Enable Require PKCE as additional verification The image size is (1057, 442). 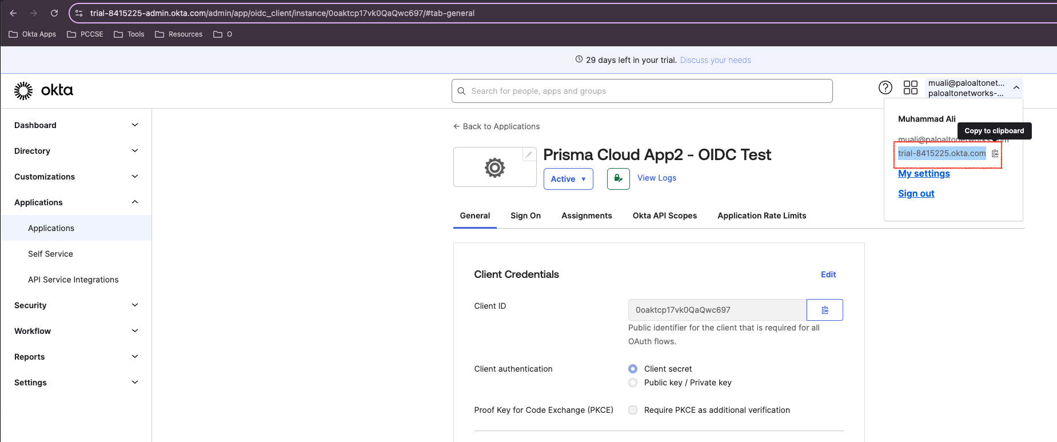coord(633,410)
